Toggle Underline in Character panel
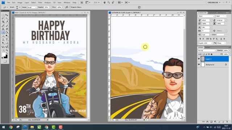This screenshot has height=130, width=232. point(221,39)
